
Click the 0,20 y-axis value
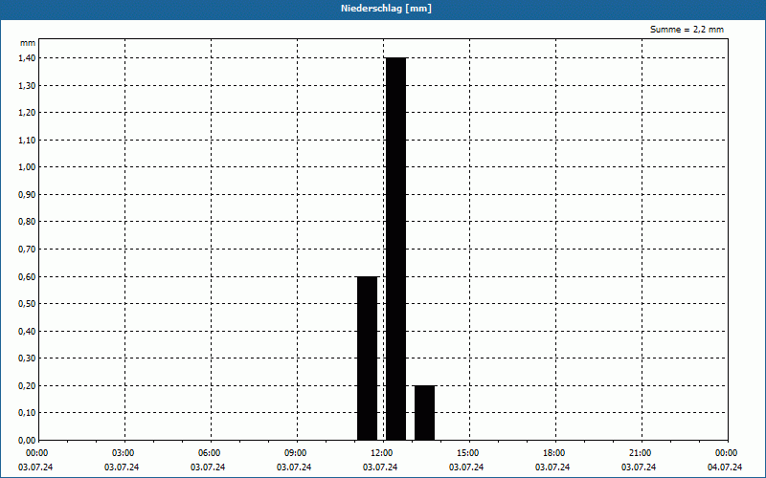click(28, 386)
